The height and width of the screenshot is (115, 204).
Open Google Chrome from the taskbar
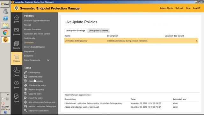(5, 33)
